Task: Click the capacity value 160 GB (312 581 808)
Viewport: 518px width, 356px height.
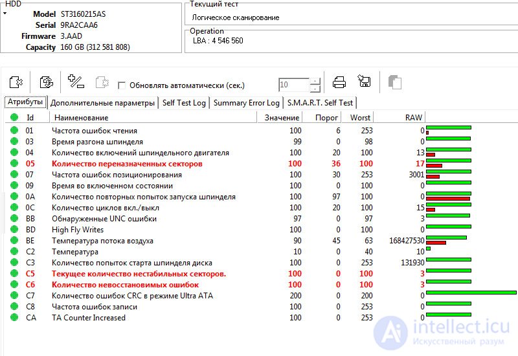Action: [x=95, y=47]
